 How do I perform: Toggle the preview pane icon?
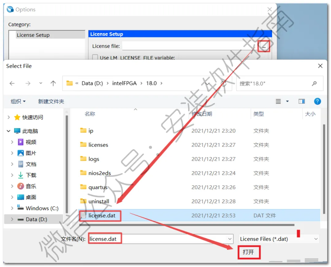pos(302,102)
